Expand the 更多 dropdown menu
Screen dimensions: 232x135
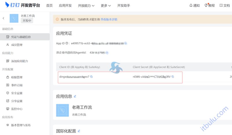coord(106,5)
